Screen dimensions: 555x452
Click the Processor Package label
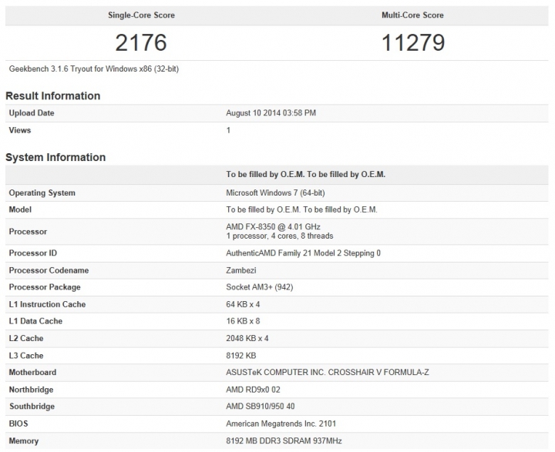[45, 287]
